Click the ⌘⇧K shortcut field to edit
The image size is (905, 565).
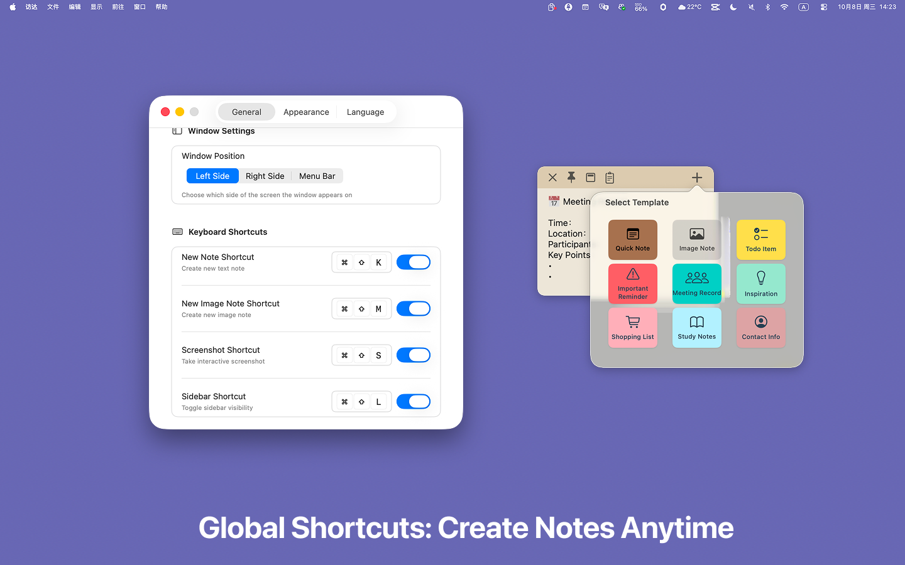click(361, 262)
